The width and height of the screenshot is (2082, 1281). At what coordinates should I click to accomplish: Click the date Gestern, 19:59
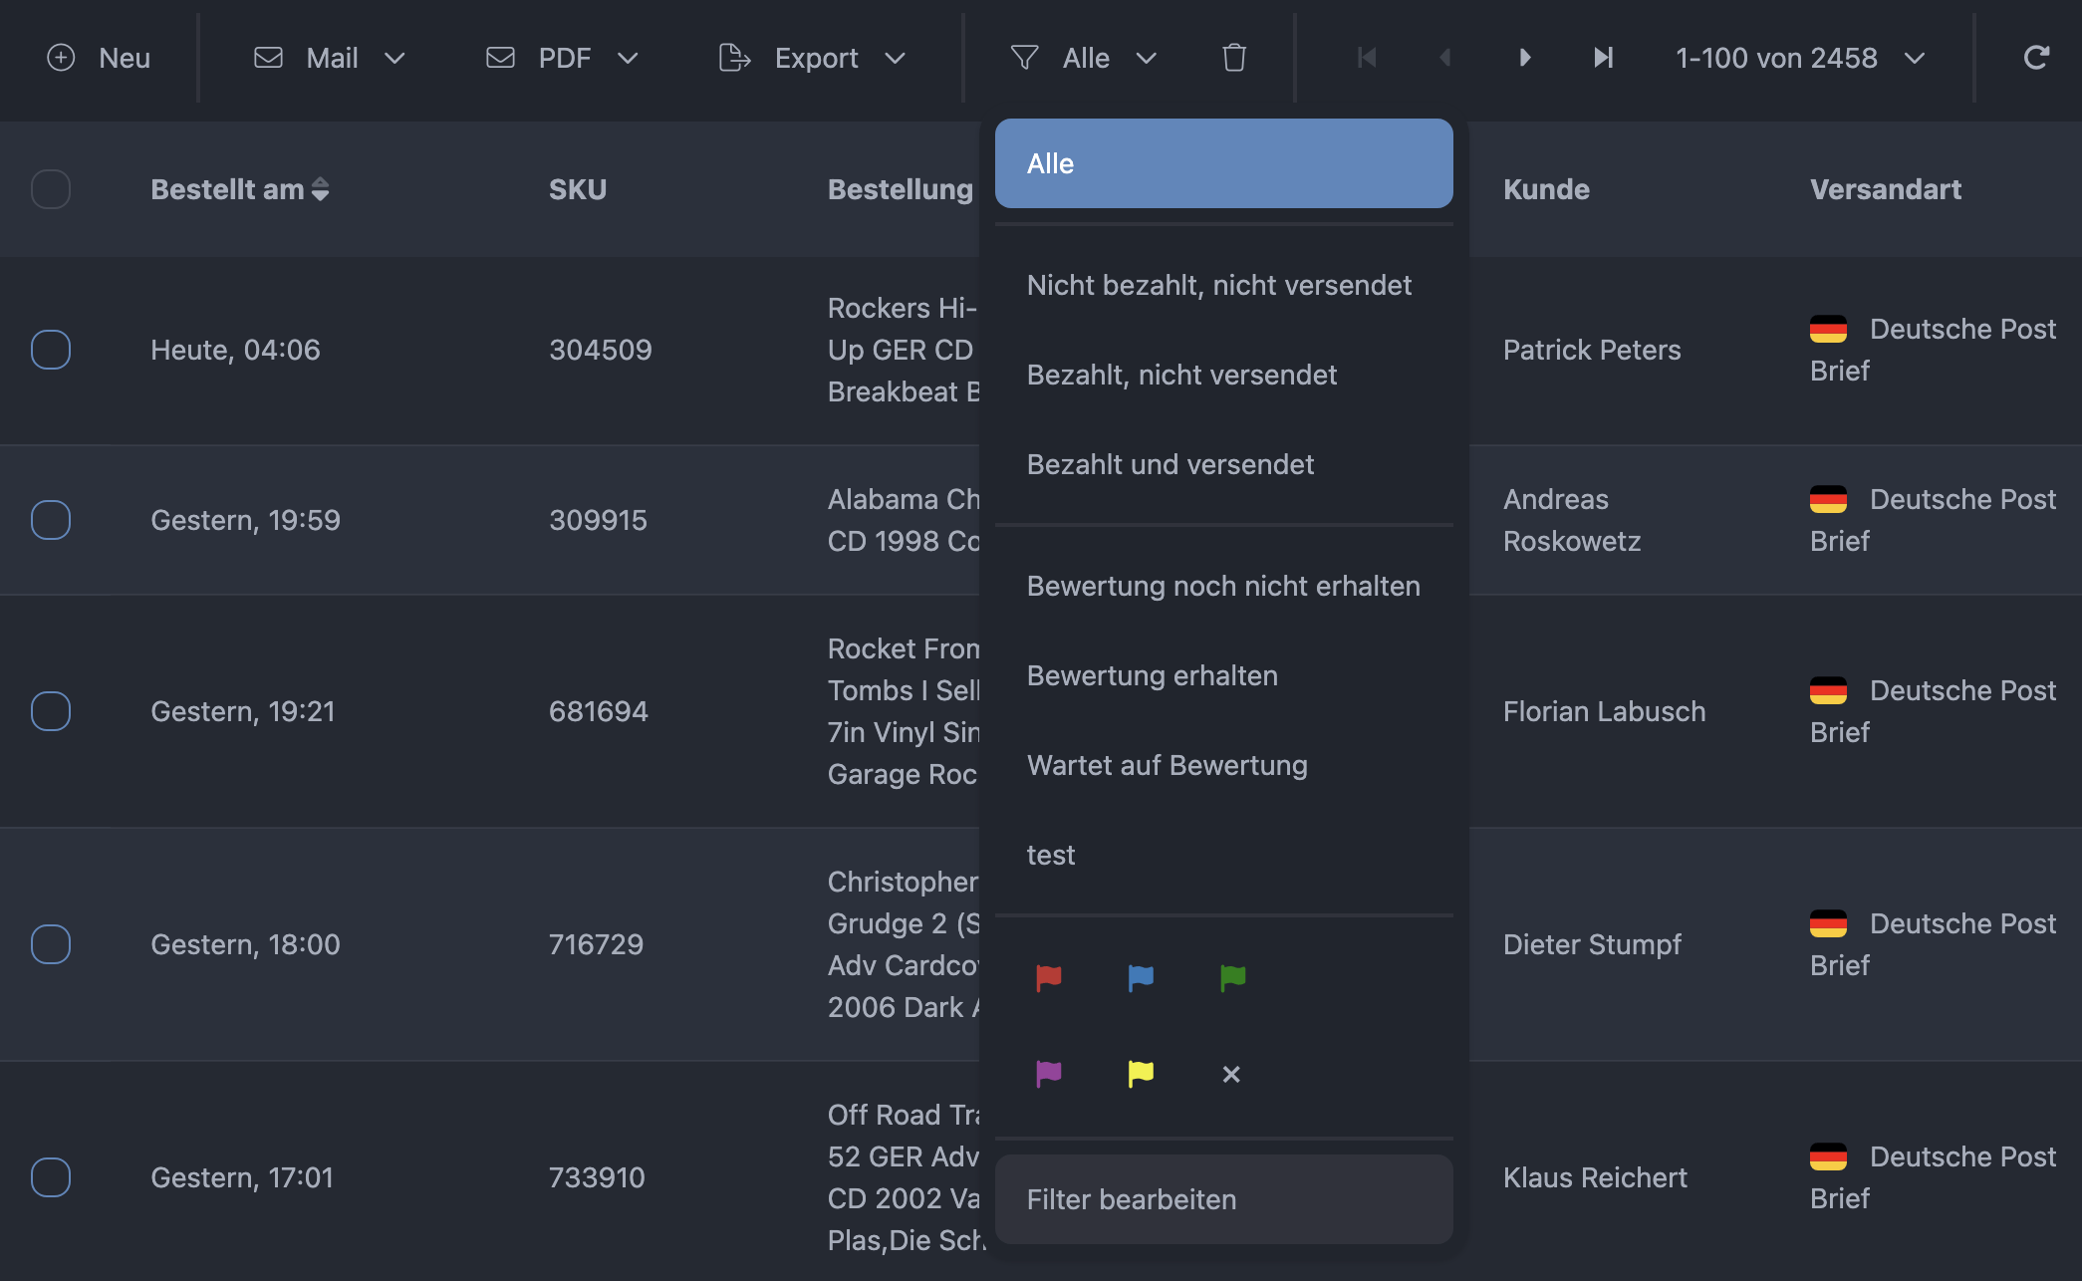tap(245, 520)
